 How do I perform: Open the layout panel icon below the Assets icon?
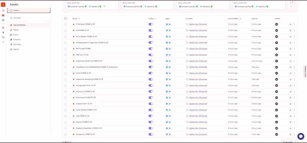pos(3,20)
